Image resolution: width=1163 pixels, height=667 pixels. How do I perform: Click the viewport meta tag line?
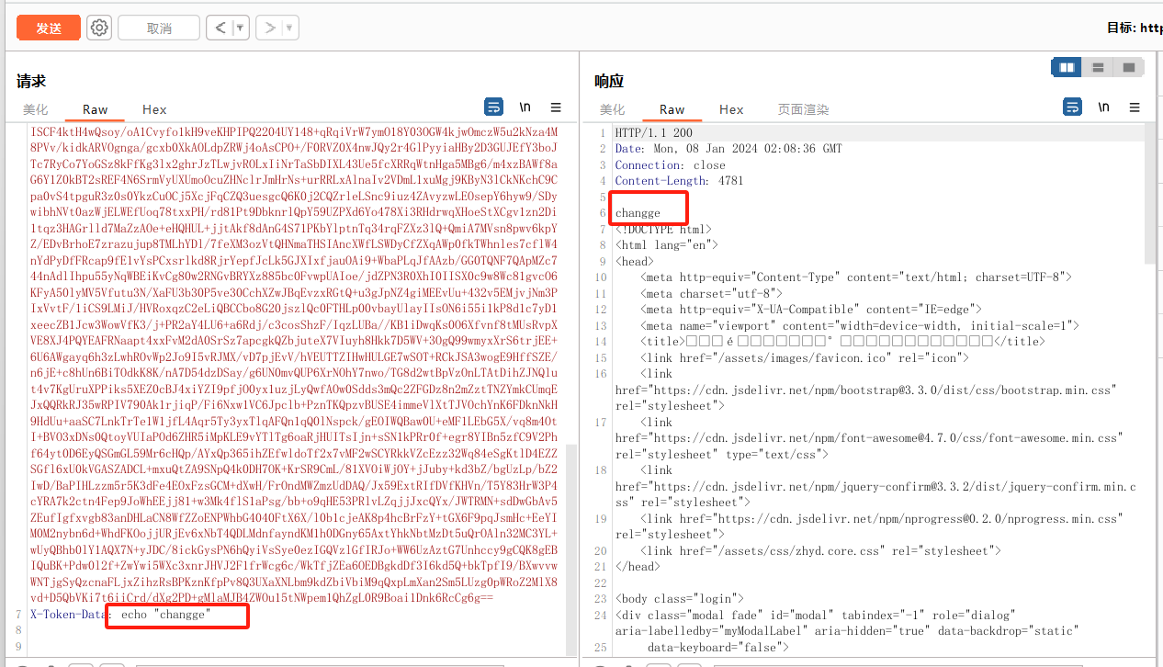[861, 325]
